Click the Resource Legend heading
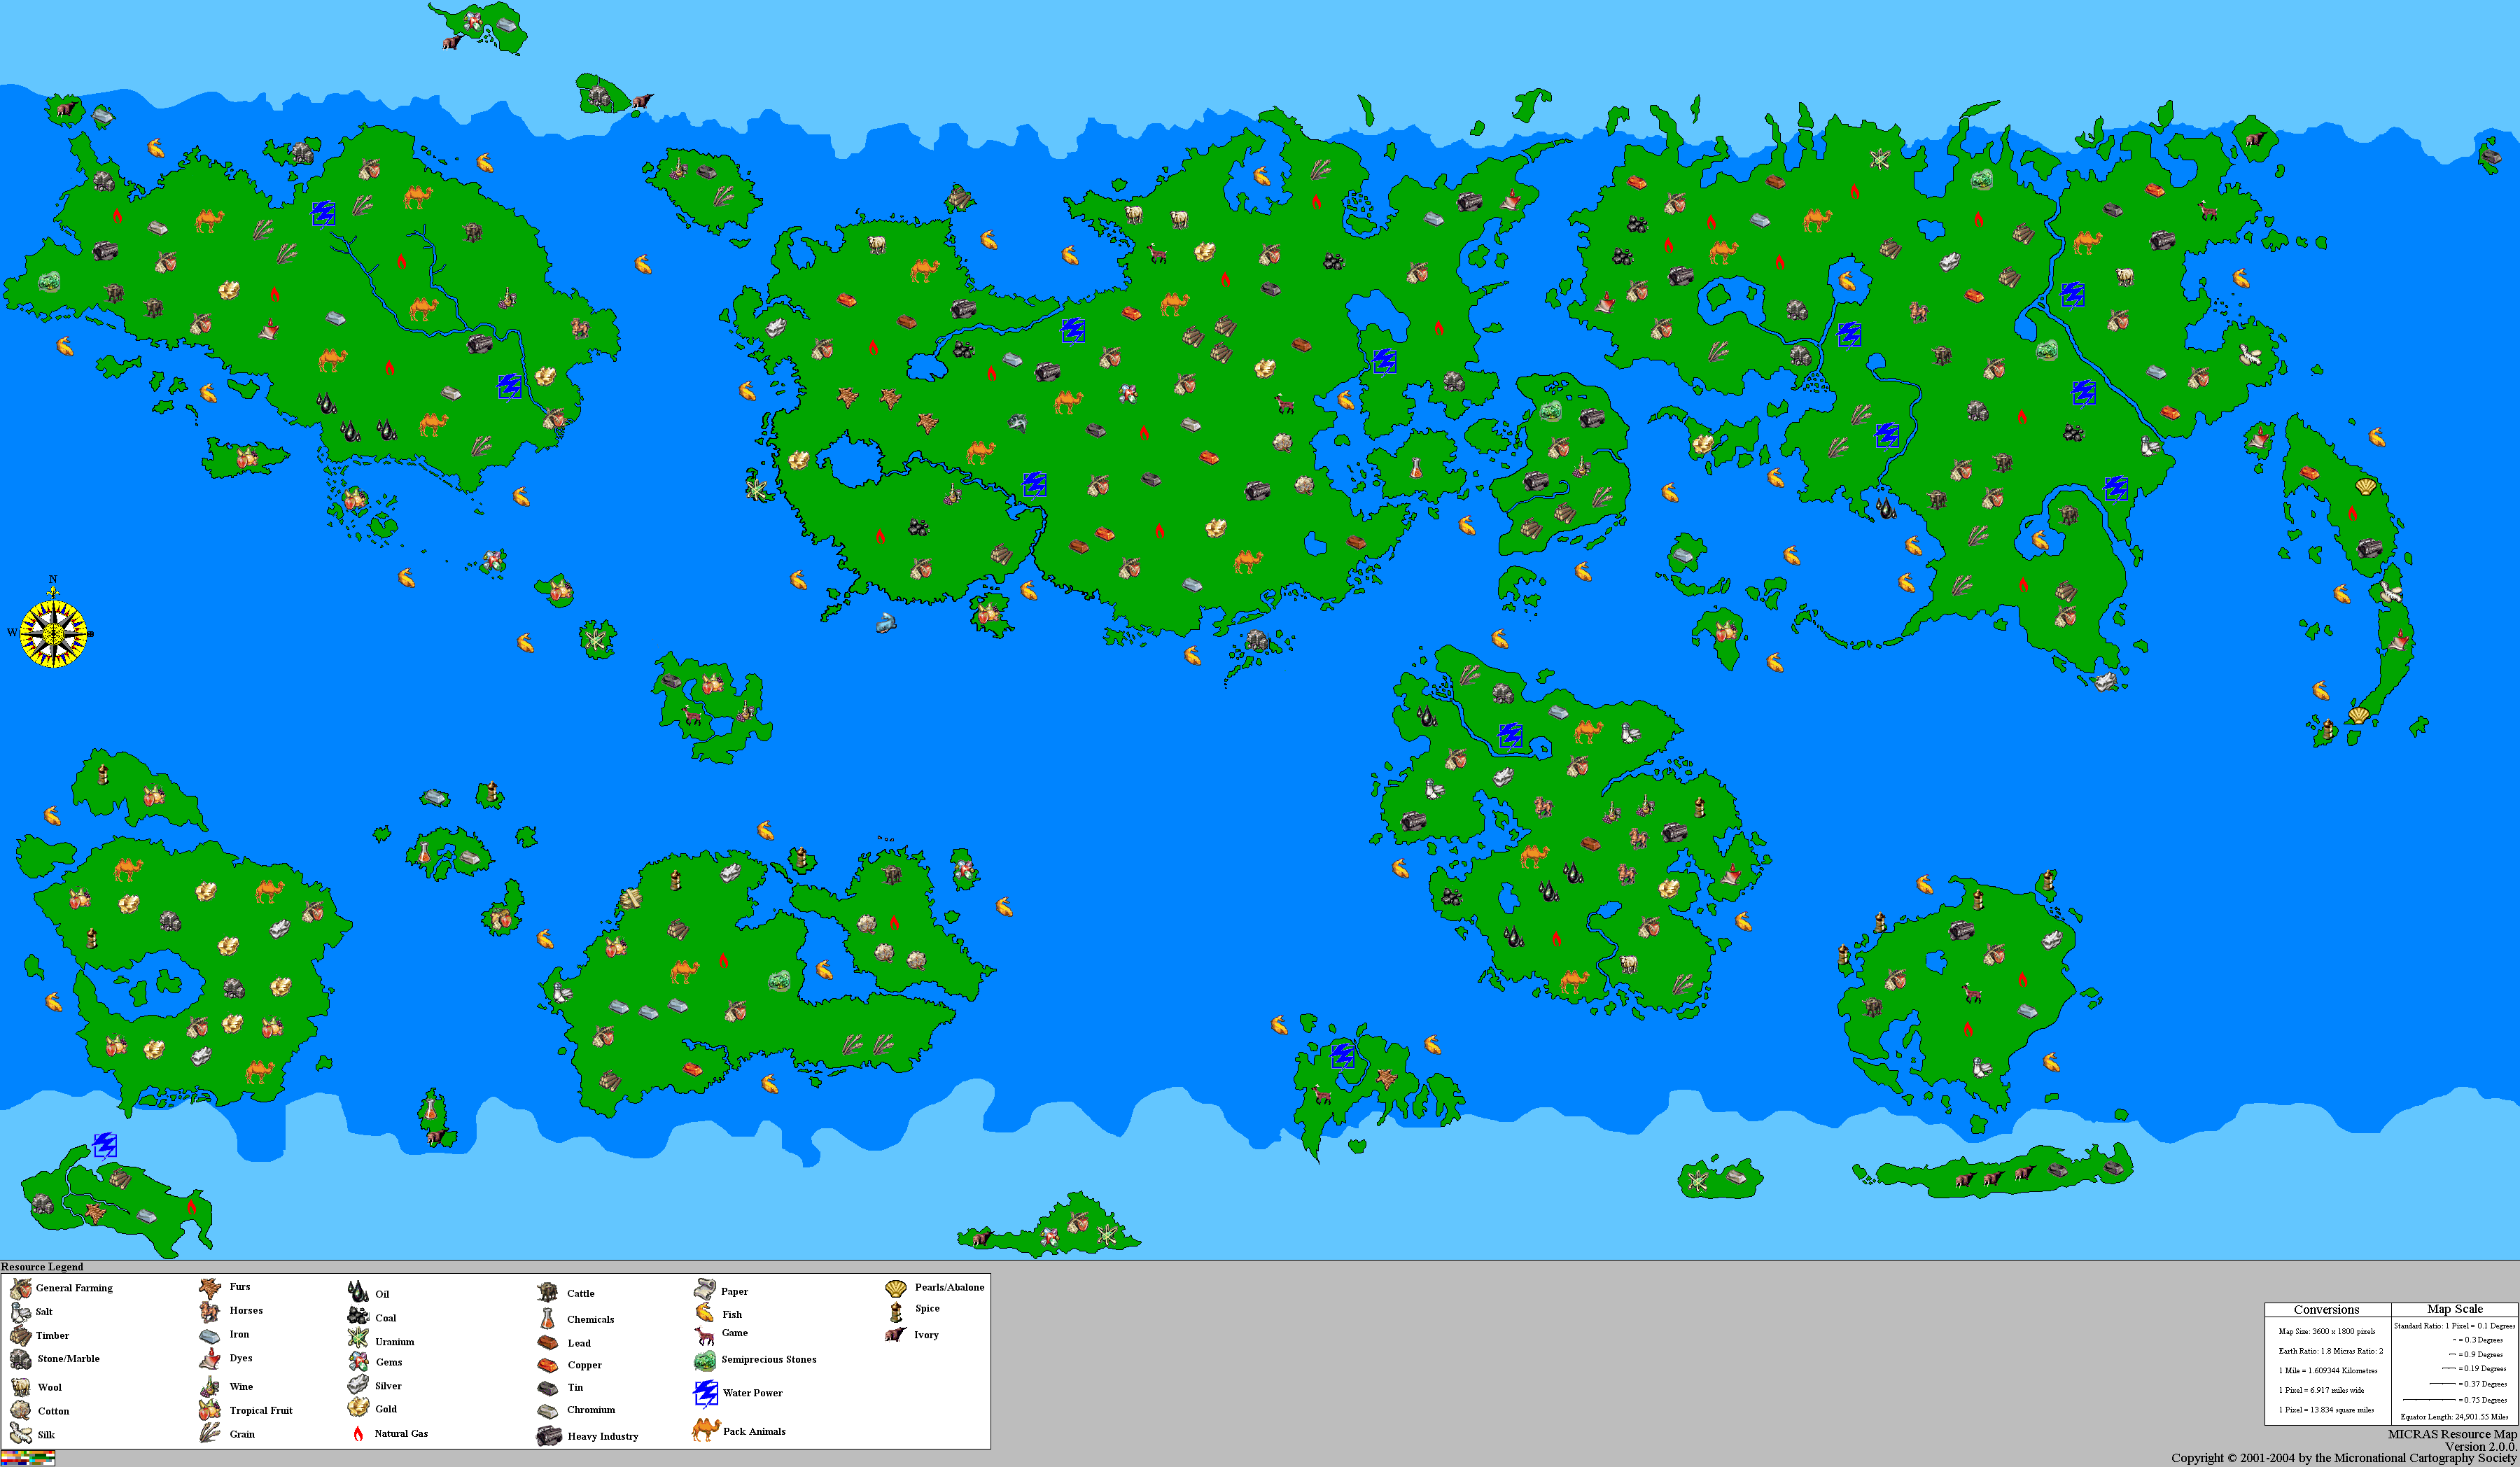Screen dimensions: 2520x1467 (x=42, y=1266)
